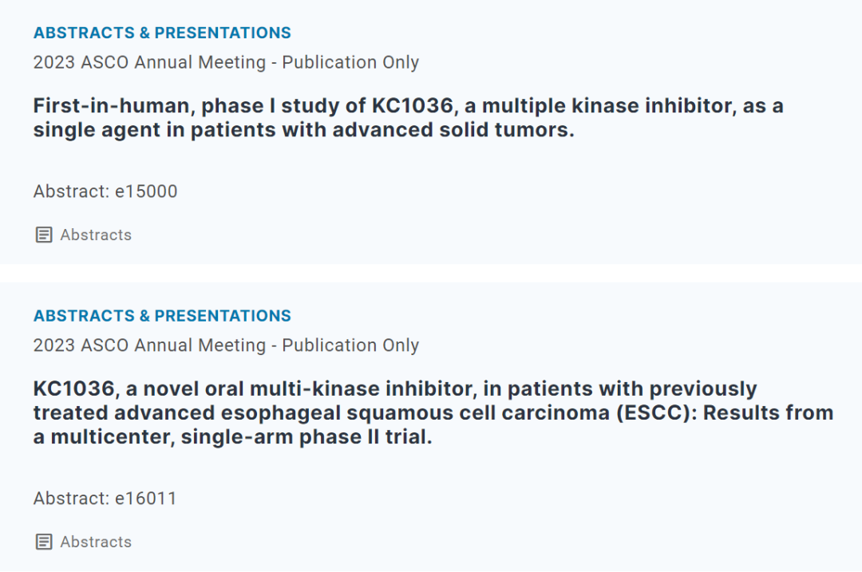Click the abstract number e16011
This screenshot has height=572, width=862.
pos(146,499)
